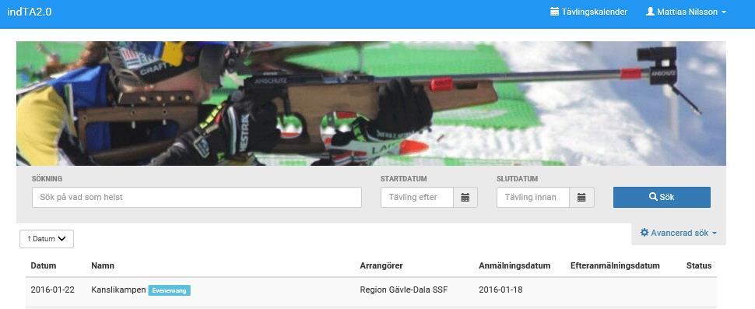Click the Arrangörer column header

[x=381, y=265]
